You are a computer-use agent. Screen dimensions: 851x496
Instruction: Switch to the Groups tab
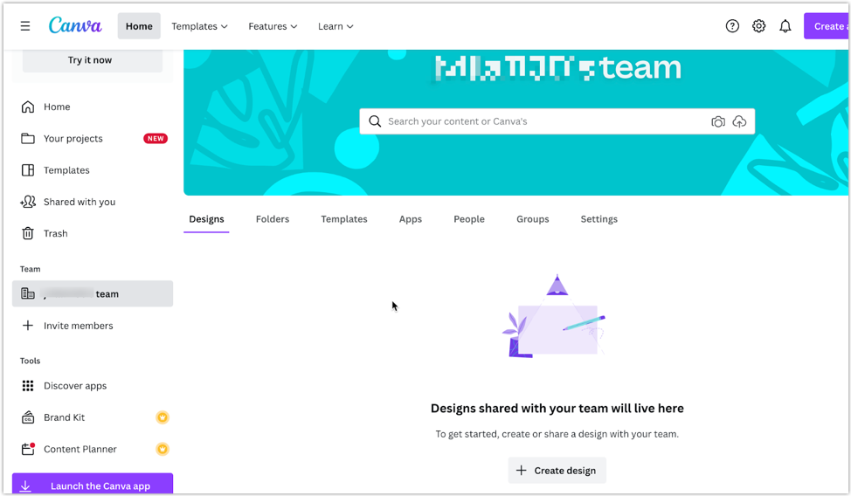pyautogui.click(x=532, y=219)
